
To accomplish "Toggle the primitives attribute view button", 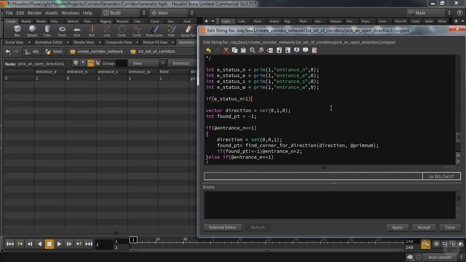I will click(91, 63).
